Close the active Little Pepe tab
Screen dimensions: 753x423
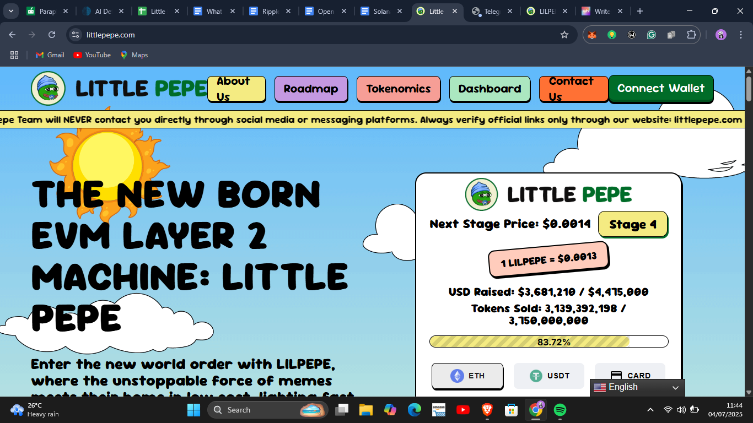pos(455,11)
